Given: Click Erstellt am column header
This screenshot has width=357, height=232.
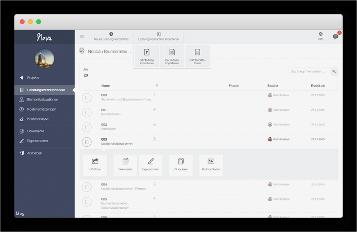Looking at the screenshot, I should [x=318, y=86].
